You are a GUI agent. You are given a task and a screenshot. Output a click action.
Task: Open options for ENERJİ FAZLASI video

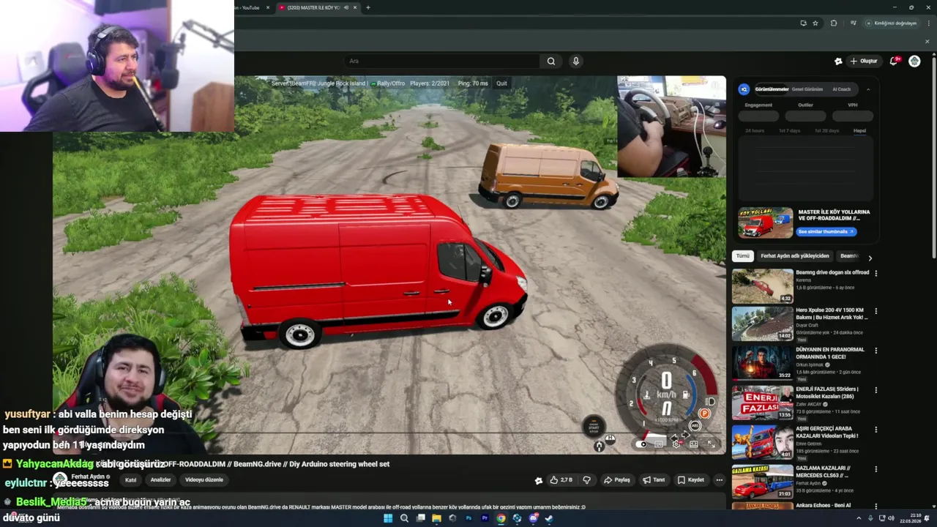coord(876,390)
